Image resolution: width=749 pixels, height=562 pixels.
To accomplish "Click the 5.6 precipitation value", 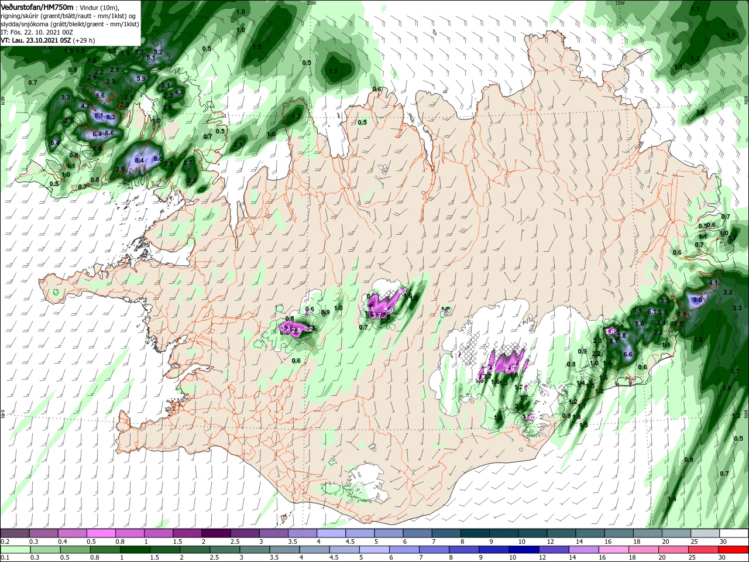I will pyautogui.click(x=640, y=324).
